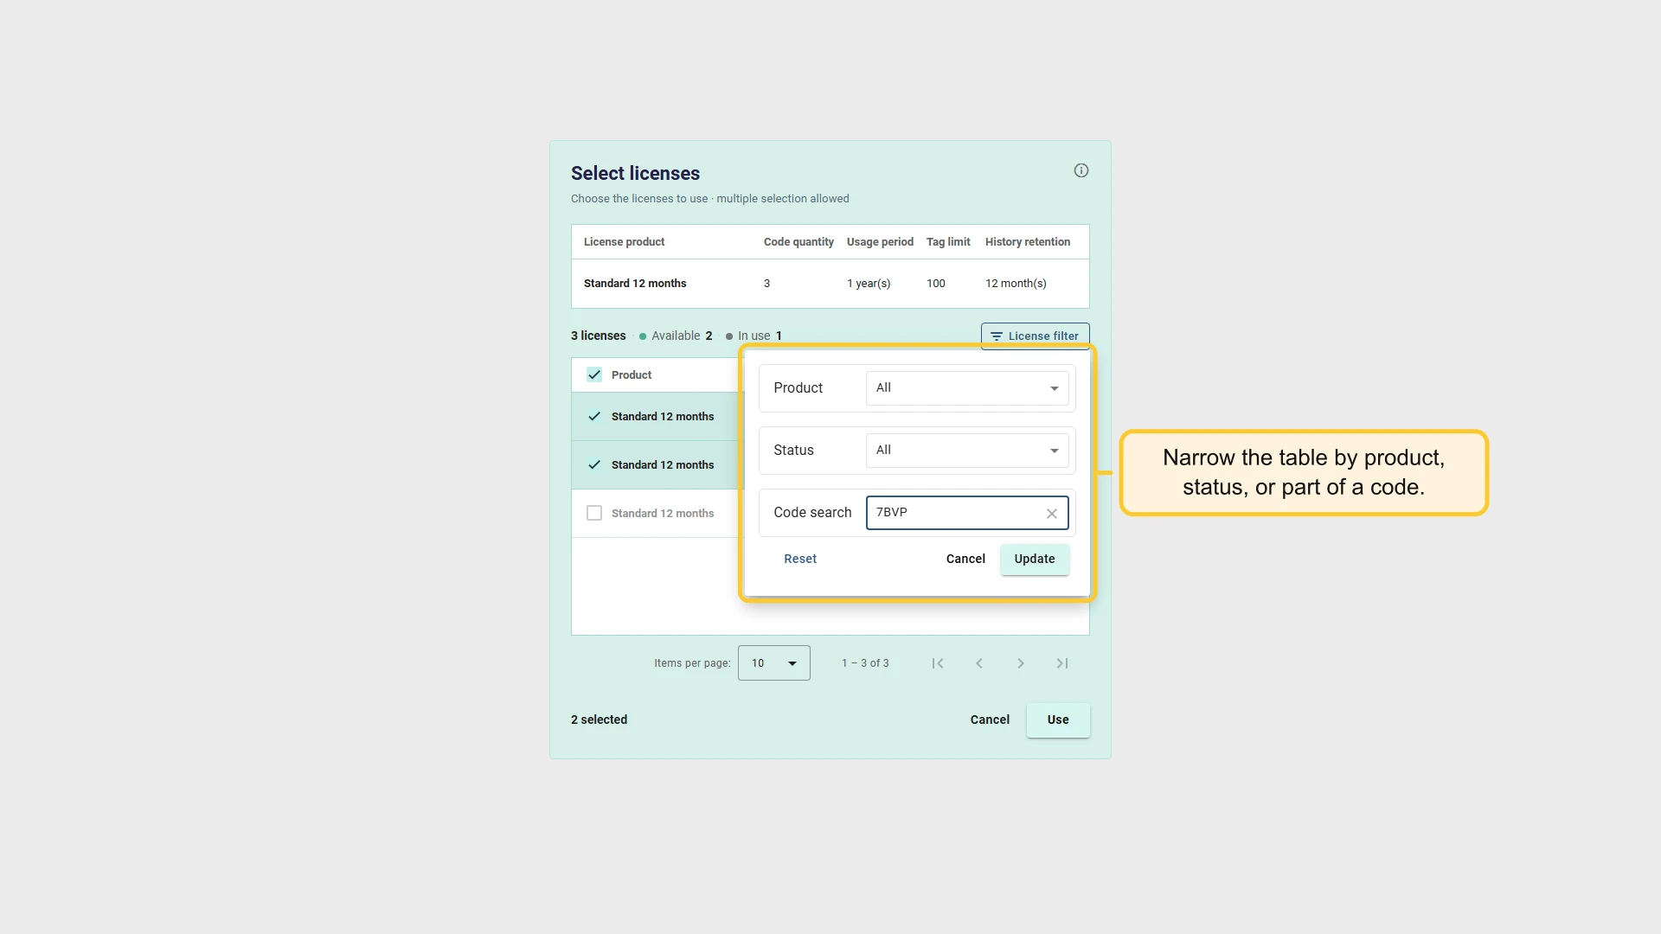Viewport: 1661px width, 934px height.
Task: Go to next page of licenses
Action: pyautogui.click(x=1020, y=663)
